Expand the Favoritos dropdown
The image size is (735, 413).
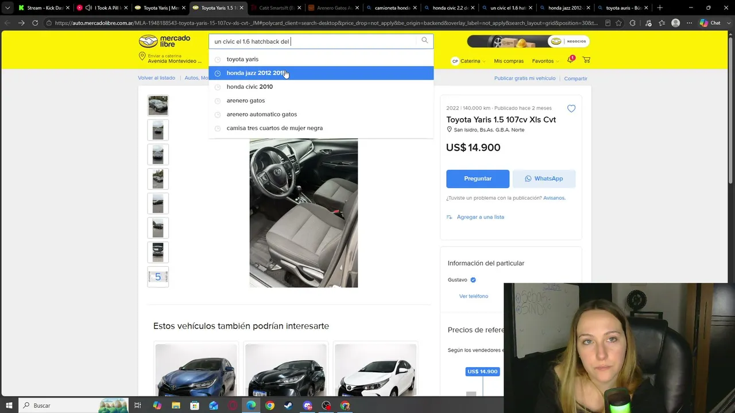click(x=545, y=61)
